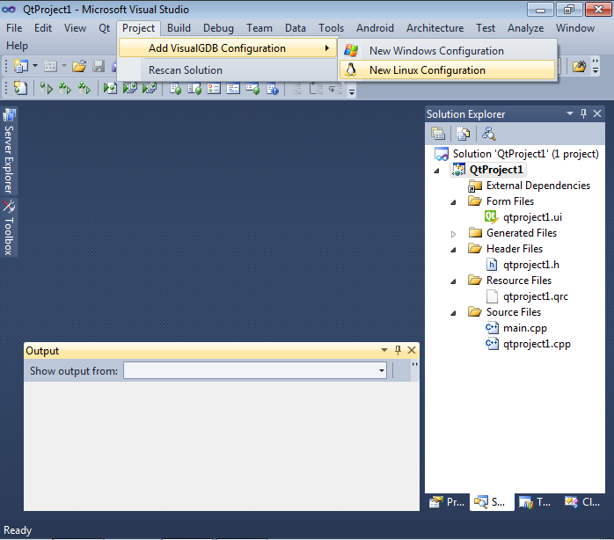The height and width of the screenshot is (540, 614).
Task: Open the top-right toolbar options arrow
Action: pos(596,66)
